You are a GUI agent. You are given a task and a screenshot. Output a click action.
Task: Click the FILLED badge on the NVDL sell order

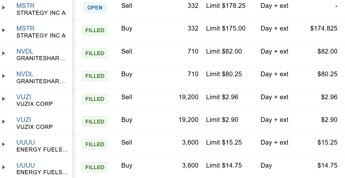[95, 53]
